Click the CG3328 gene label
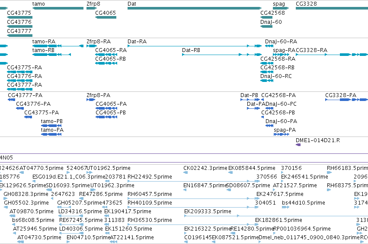 [306, 4]
